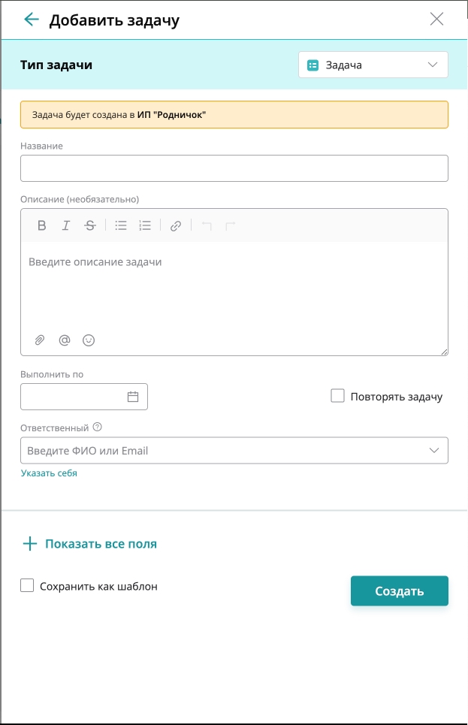
Task: Add a hyperlink via the link icon
Action: coord(175,225)
